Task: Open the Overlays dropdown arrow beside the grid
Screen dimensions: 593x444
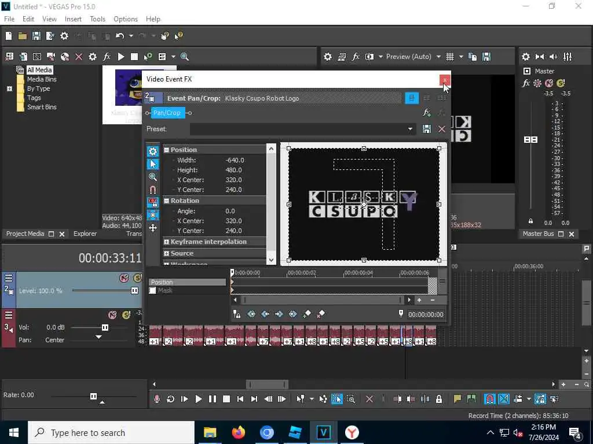Action: tap(460, 57)
